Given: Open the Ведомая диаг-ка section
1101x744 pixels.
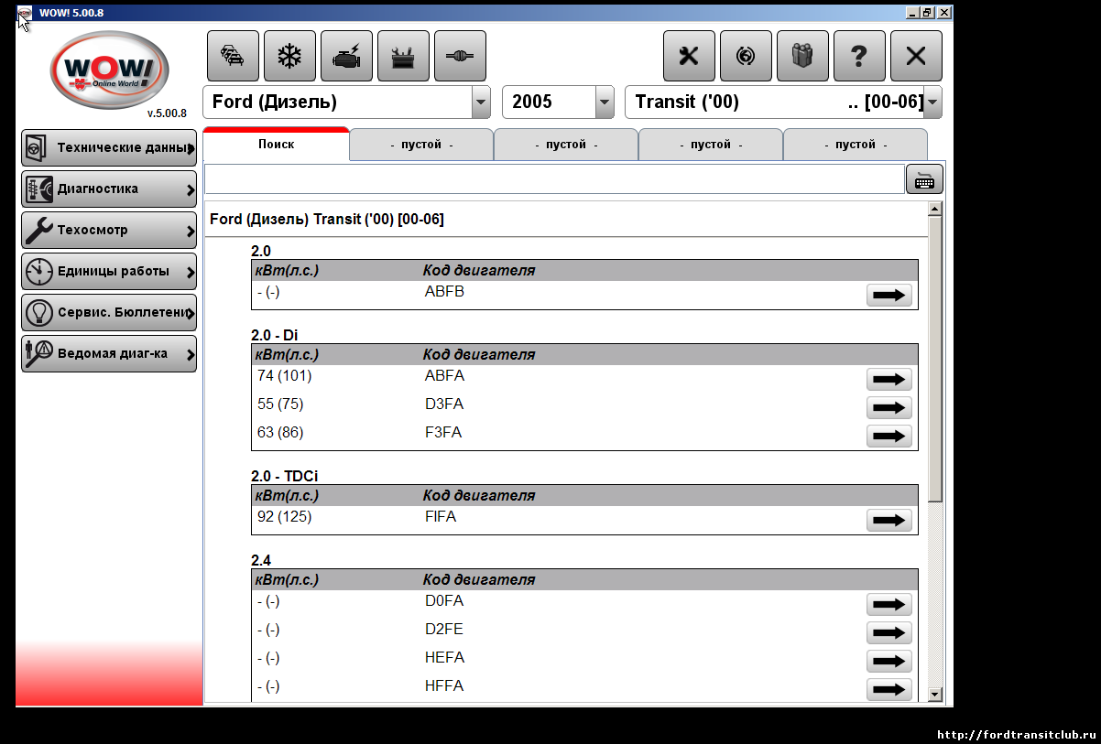Looking at the screenshot, I should (108, 353).
